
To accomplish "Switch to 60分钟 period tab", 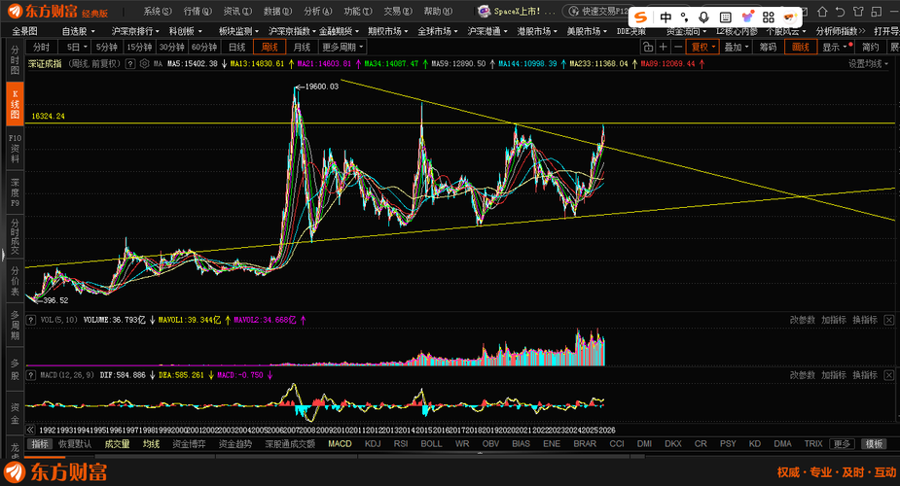I will click(x=204, y=47).
